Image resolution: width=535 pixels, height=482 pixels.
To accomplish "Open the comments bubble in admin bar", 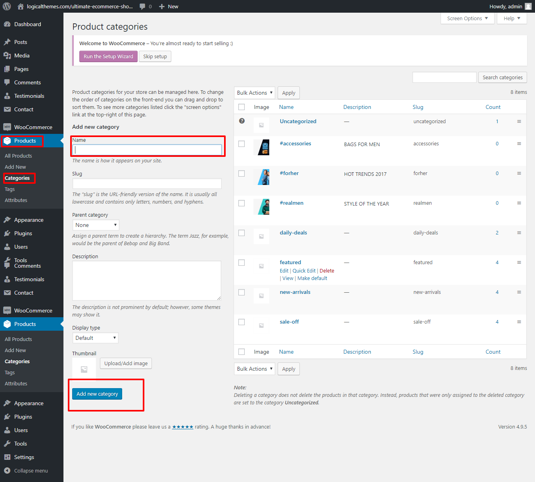I will pyautogui.click(x=142, y=7).
